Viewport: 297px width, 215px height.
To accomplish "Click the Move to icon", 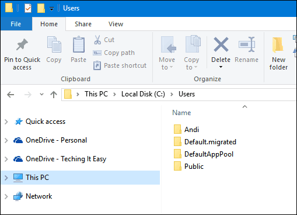I will [168, 44].
